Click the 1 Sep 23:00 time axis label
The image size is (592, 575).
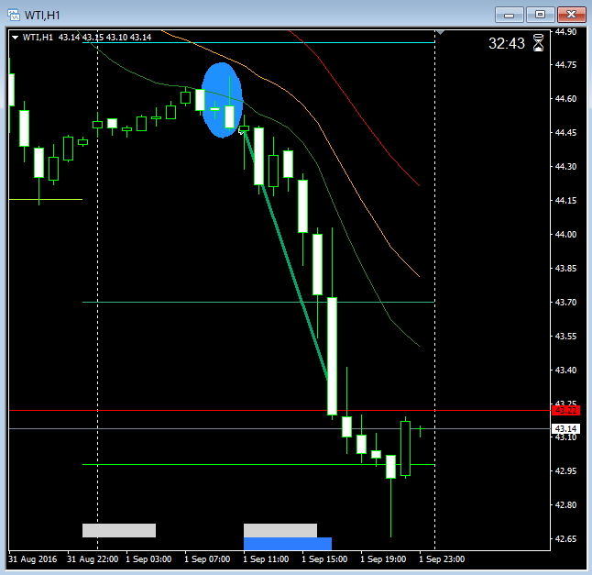(442, 559)
